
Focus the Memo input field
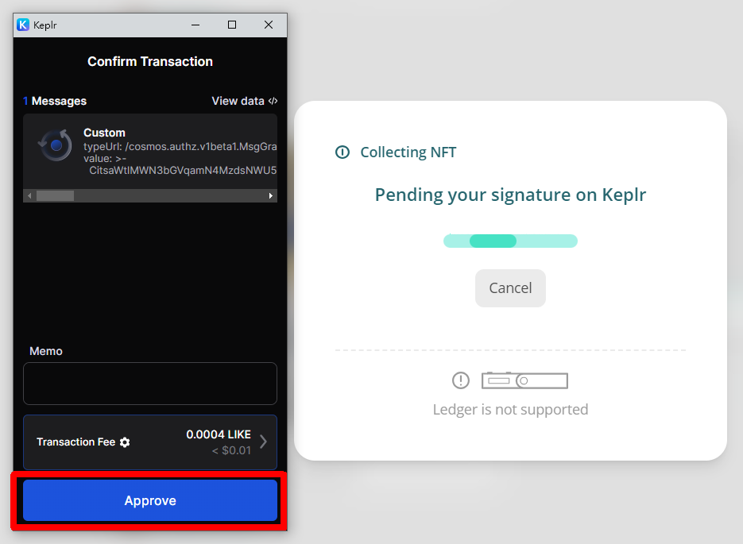tap(150, 384)
